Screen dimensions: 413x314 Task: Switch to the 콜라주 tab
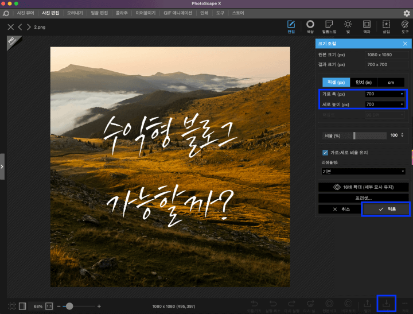click(x=122, y=13)
